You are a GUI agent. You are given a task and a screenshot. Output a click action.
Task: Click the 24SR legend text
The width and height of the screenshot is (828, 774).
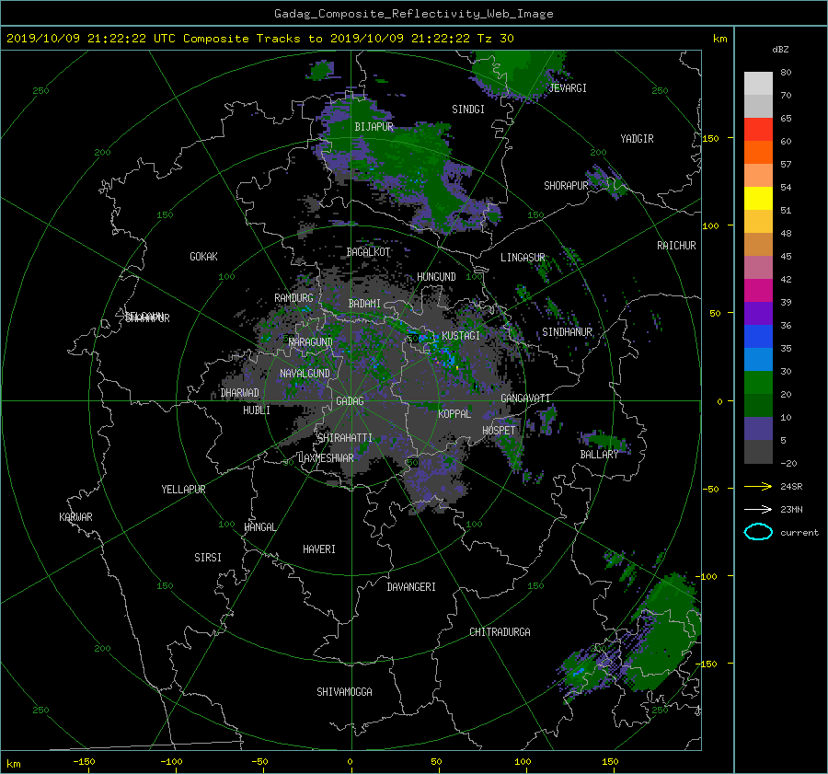click(x=791, y=487)
